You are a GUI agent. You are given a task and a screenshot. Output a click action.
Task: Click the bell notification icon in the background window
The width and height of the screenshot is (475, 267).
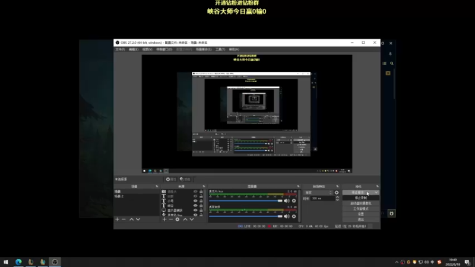pos(390,53)
